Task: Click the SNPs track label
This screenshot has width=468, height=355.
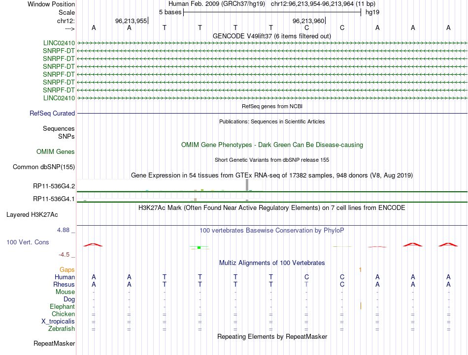Action: click(67, 136)
